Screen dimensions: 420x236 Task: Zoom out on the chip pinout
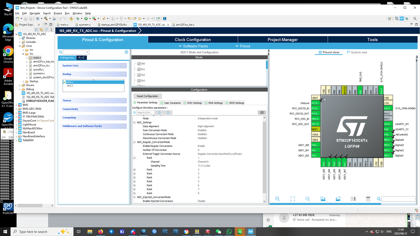coord(307,199)
